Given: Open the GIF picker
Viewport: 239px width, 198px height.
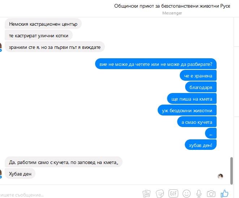Looking at the screenshot, I should pyautogui.click(x=173, y=193).
